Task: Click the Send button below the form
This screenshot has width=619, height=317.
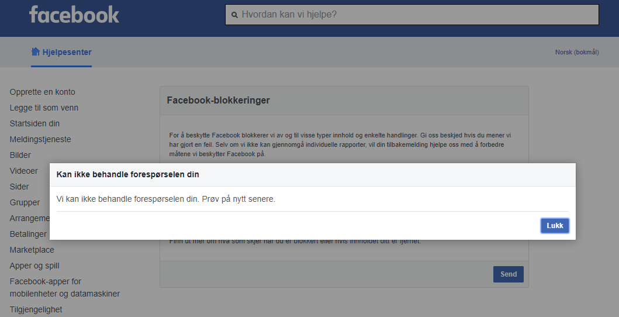Action: pyautogui.click(x=508, y=274)
